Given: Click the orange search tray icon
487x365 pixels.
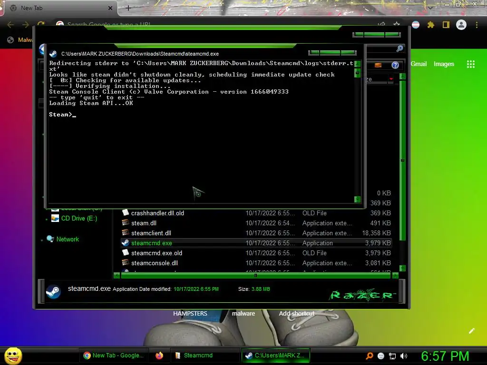Looking at the screenshot, I should coord(370,356).
